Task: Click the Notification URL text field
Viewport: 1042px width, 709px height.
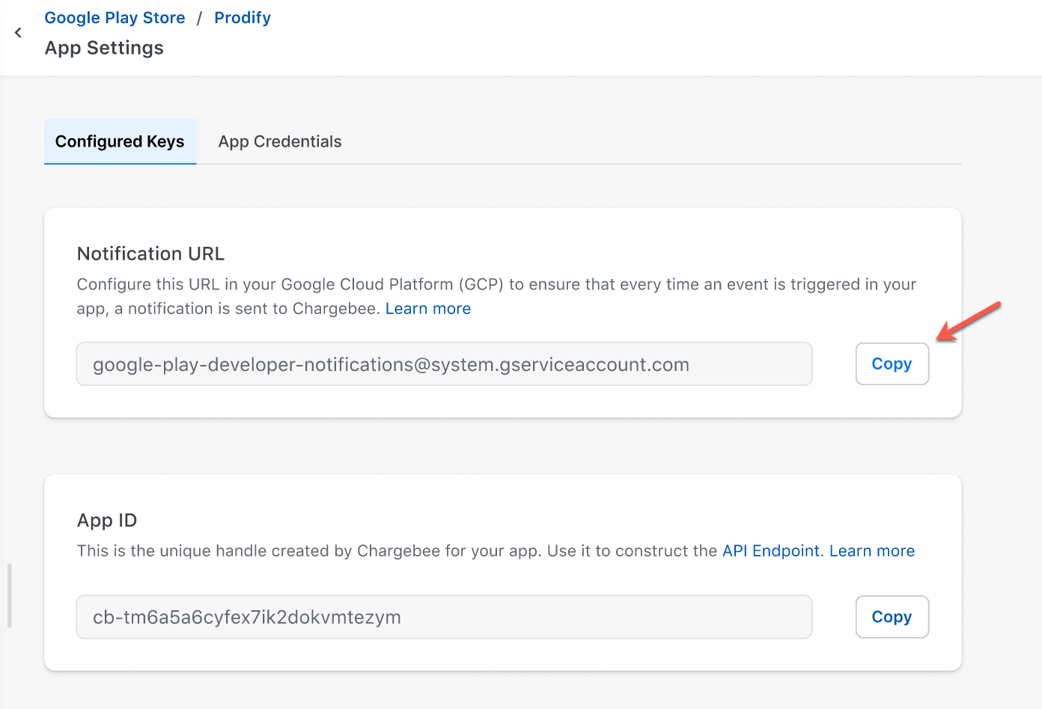Action: point(444,364)
